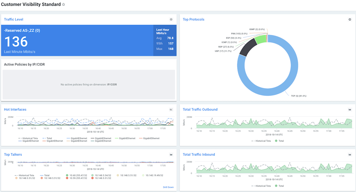Toggle Historical Total in Total Traffic Outbound legend
This screenshot has width=356, height=192.
(261, 141)
